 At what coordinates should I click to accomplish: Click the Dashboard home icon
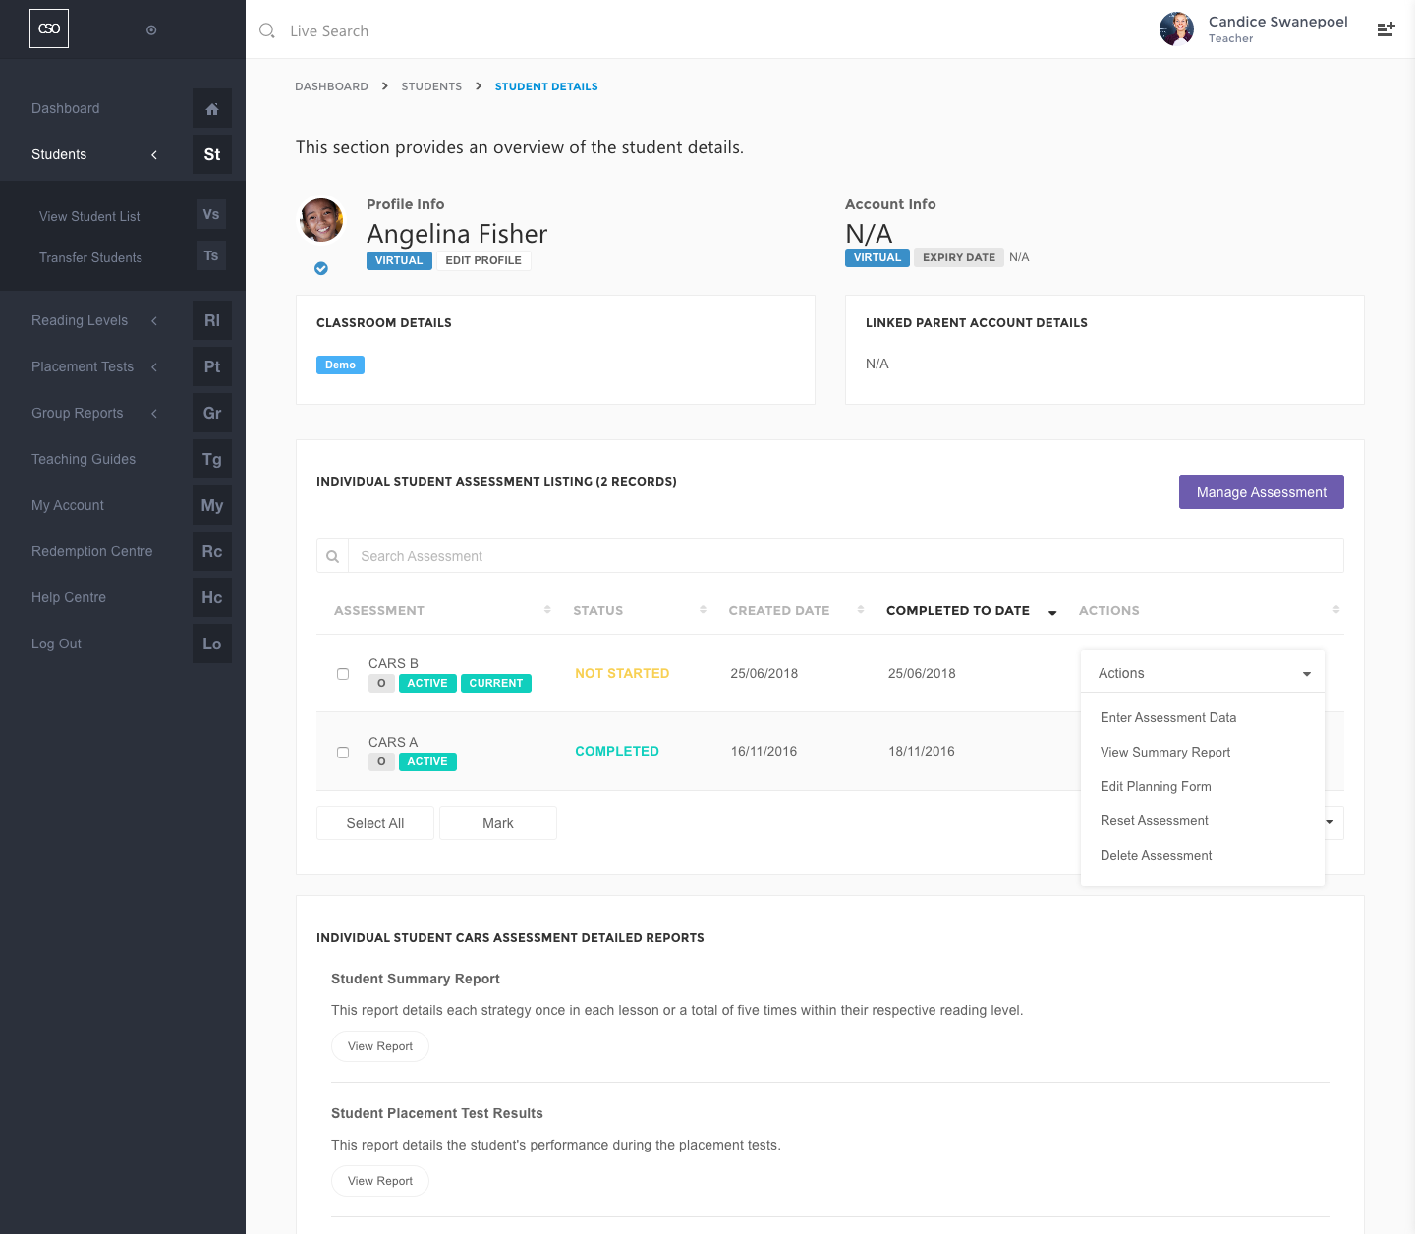coord(212,109)
